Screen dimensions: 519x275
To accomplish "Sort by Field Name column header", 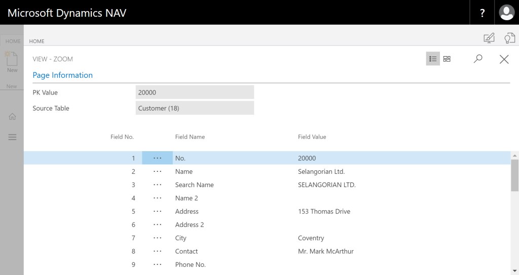I will click(x=190, y=137).
